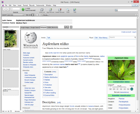
Task: Click the Plant Form Image fern thumbnail
Action: click(11, 39)
